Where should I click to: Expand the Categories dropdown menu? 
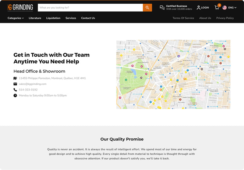tap(16, 18)
